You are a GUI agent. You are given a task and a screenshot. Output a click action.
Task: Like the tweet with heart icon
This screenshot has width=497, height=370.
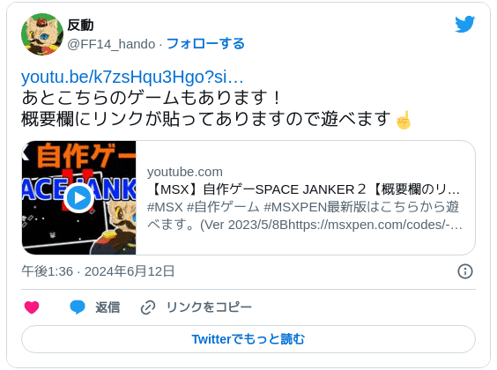click(32, 307)
